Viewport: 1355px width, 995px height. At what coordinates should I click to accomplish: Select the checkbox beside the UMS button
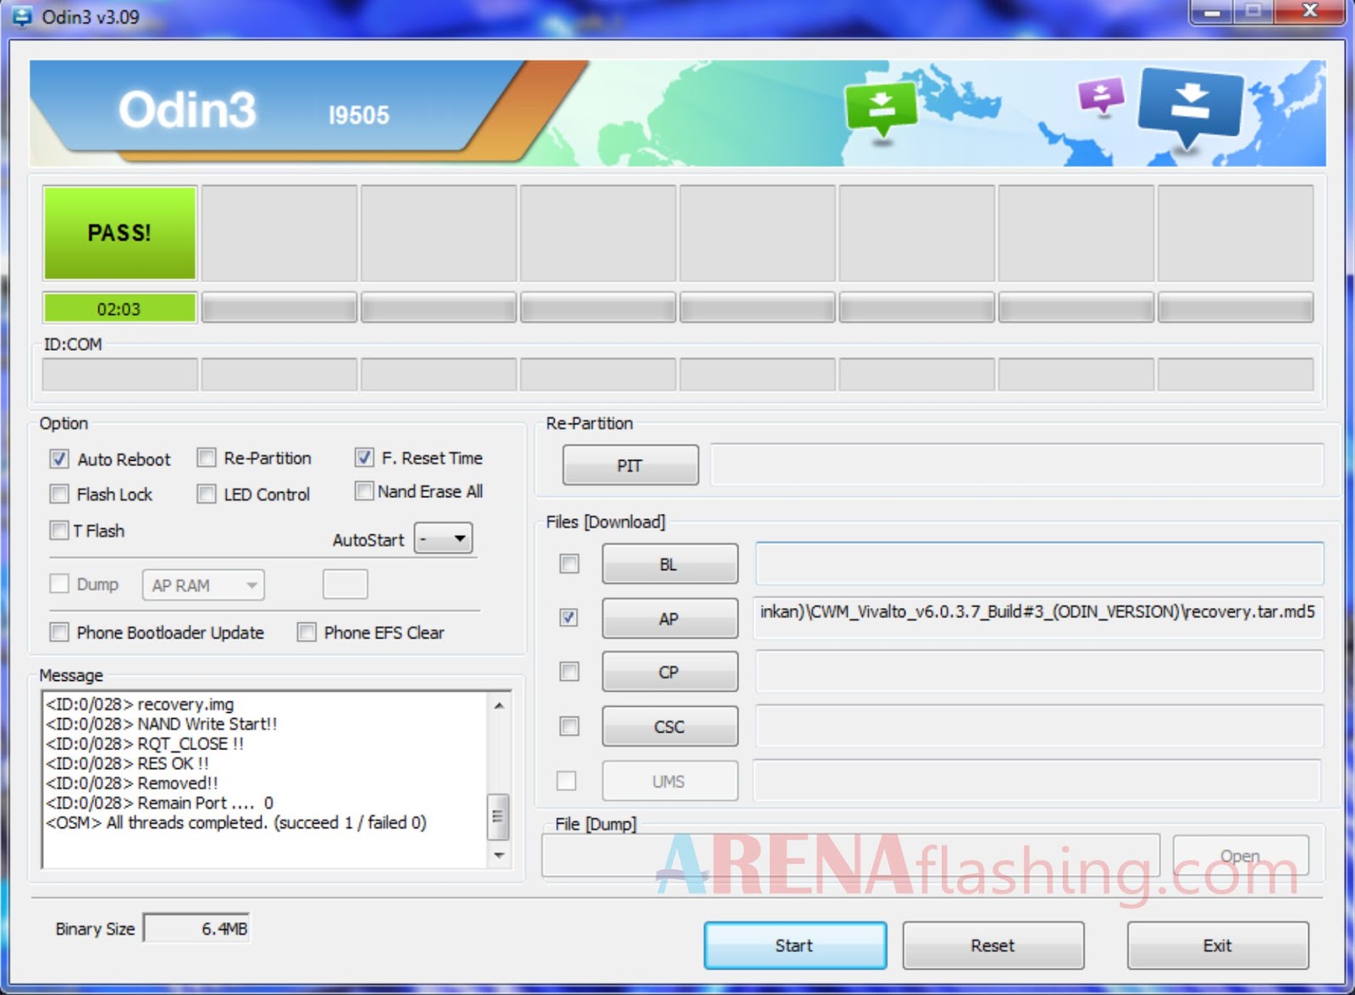pyautogui.click(x=567, y=780)
